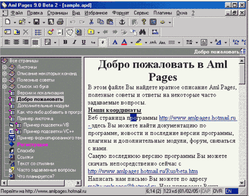Open dropdown arrow next to Save icon
The height and width of the screenshot is (196, 249).
44,22
